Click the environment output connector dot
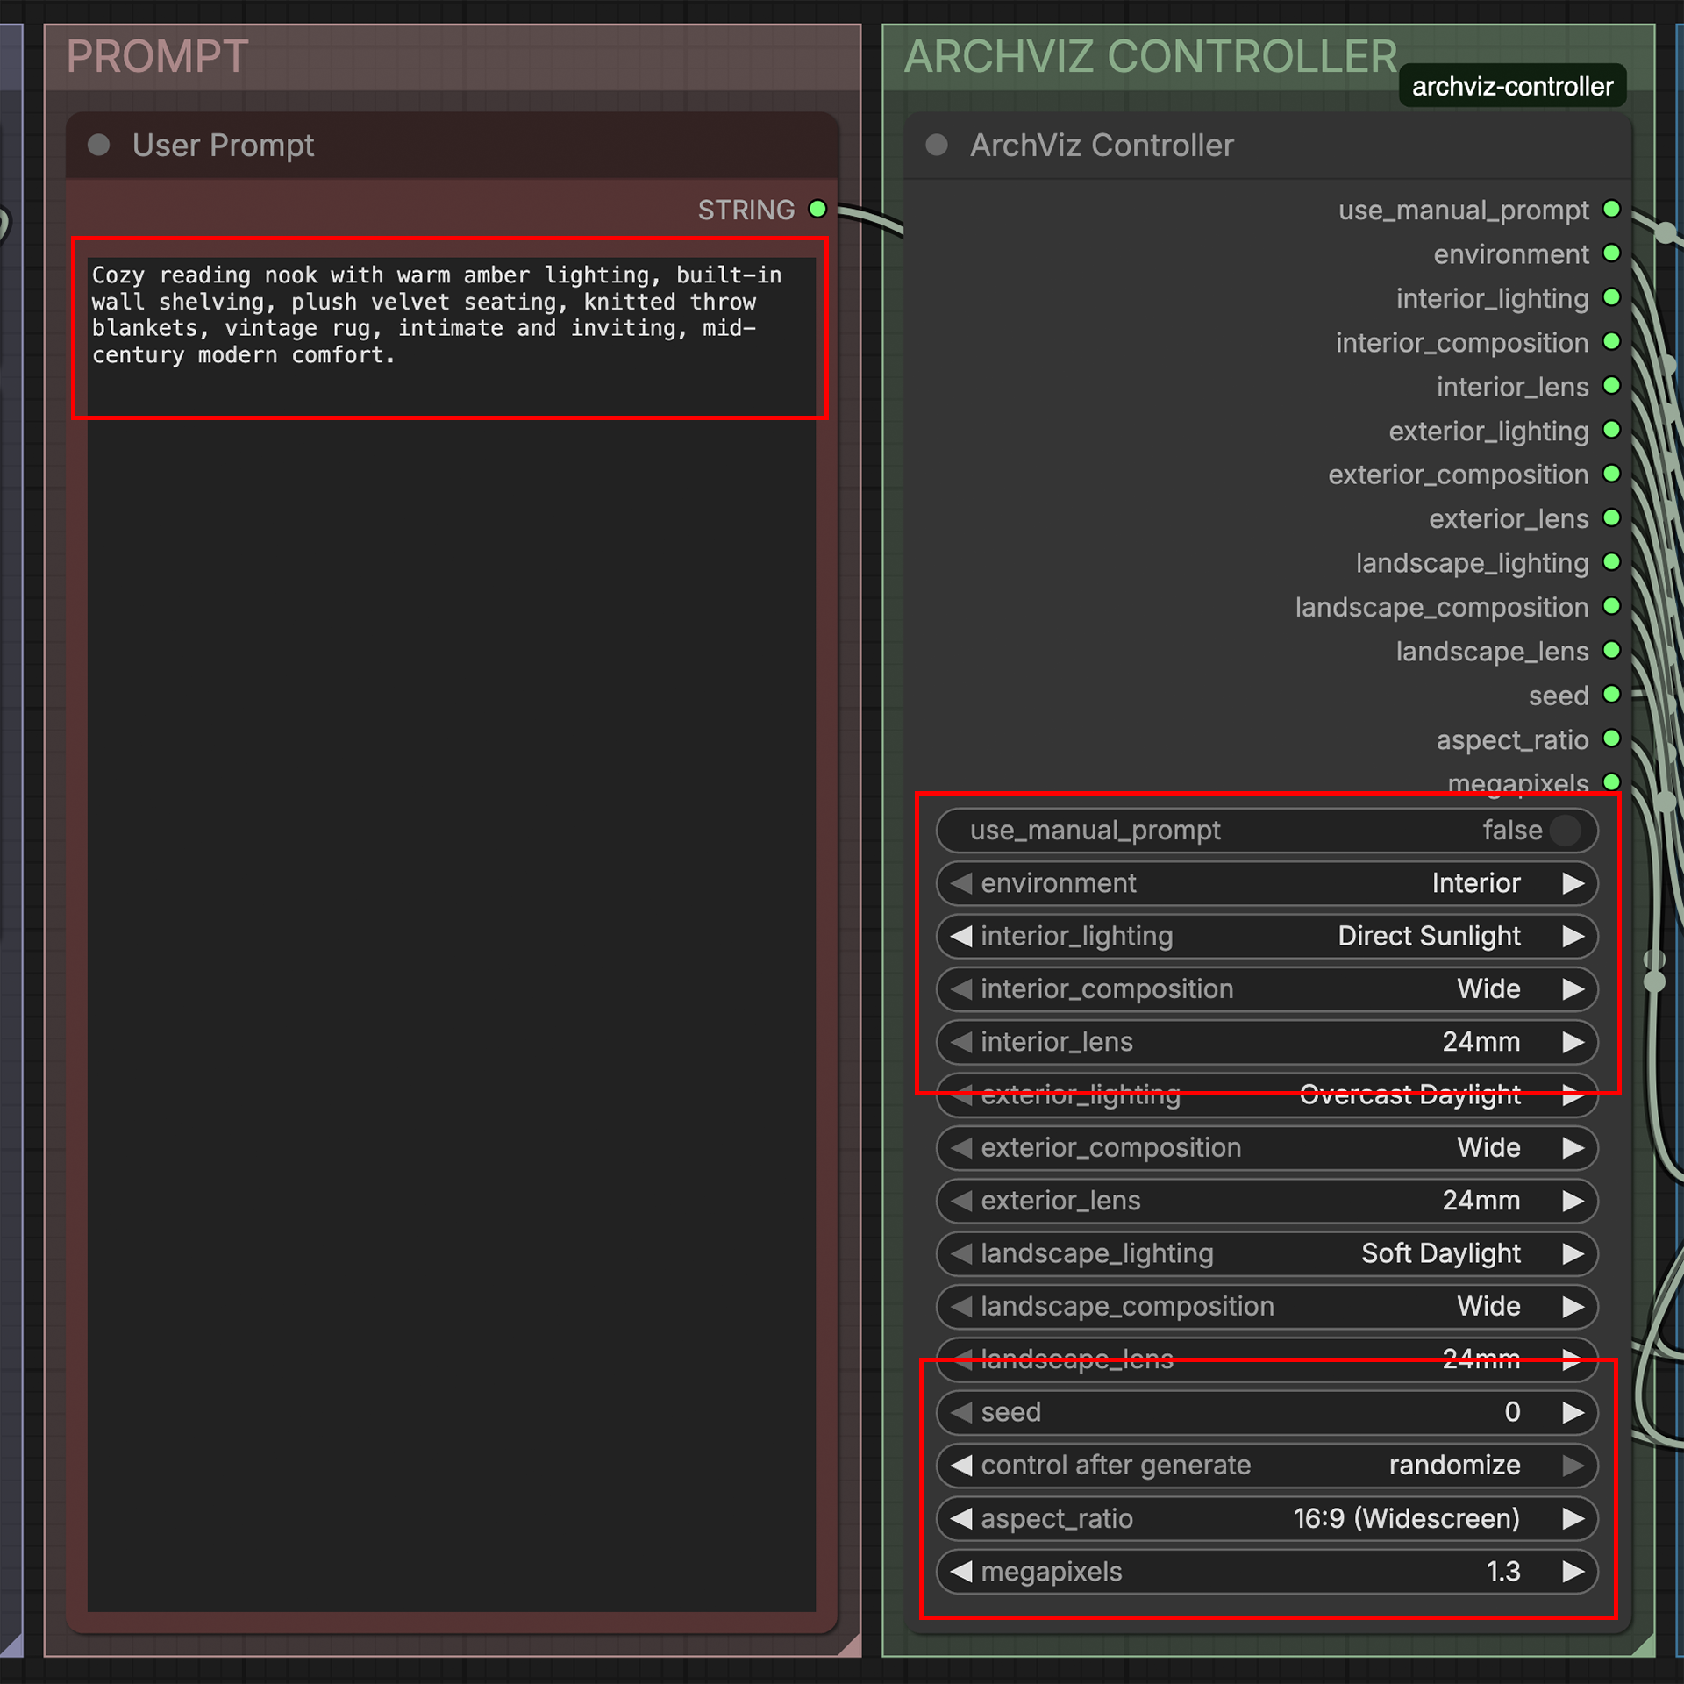 1611,253
